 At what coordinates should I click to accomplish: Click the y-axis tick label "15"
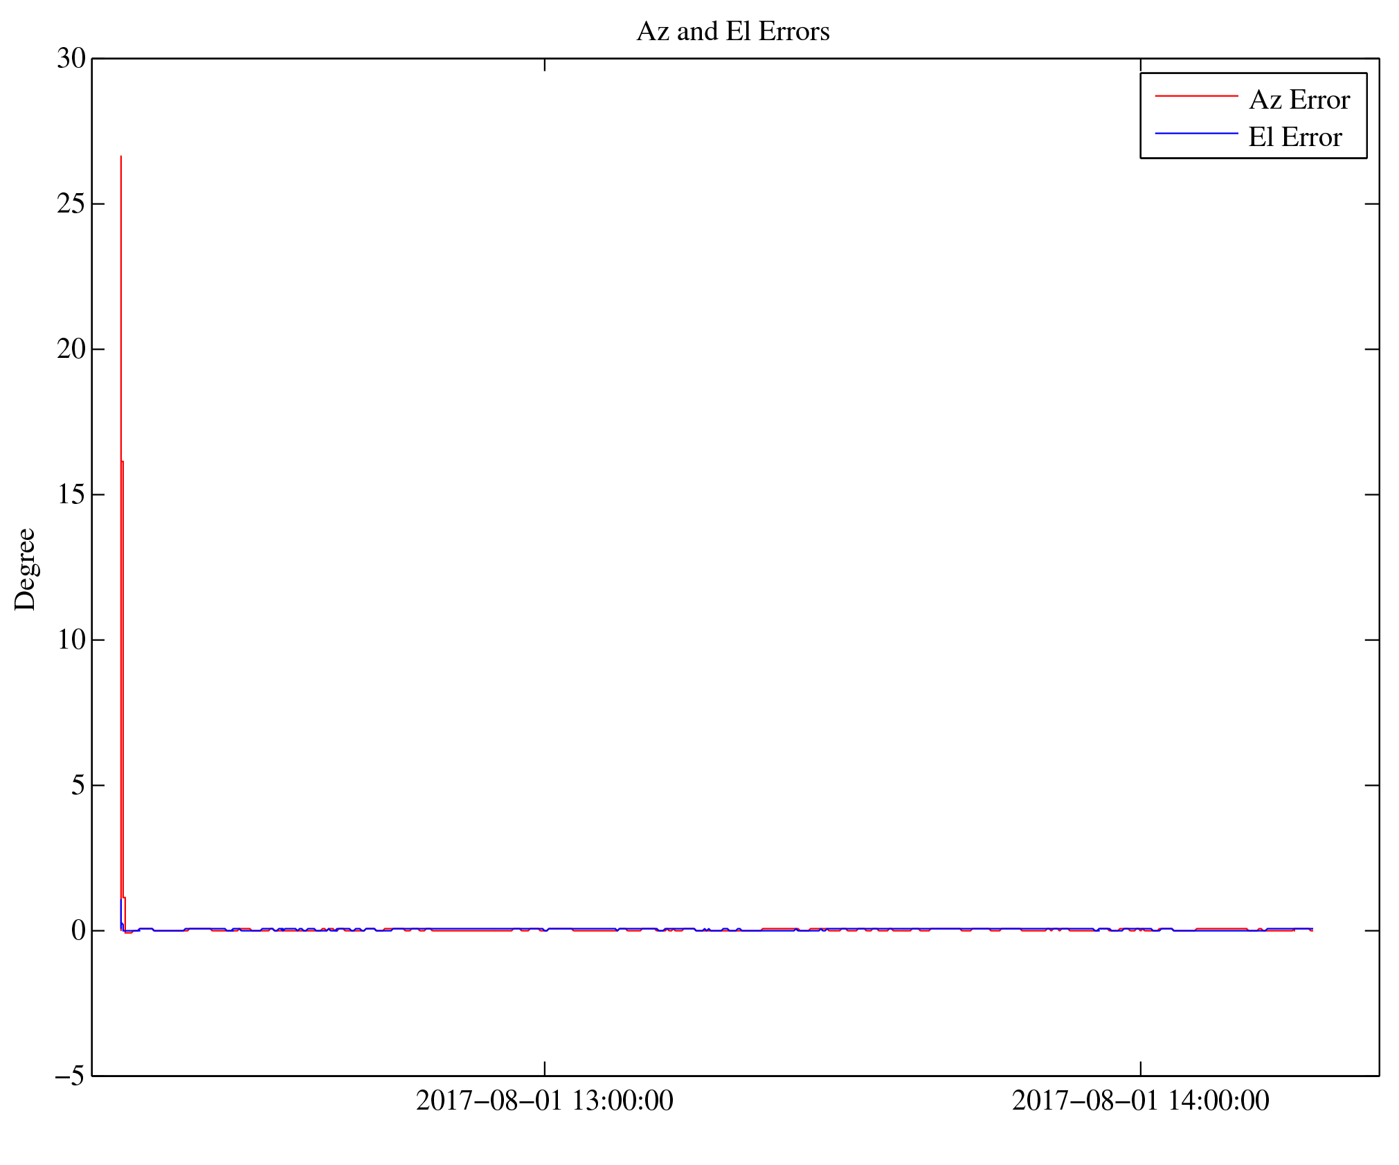pos(71,495)
